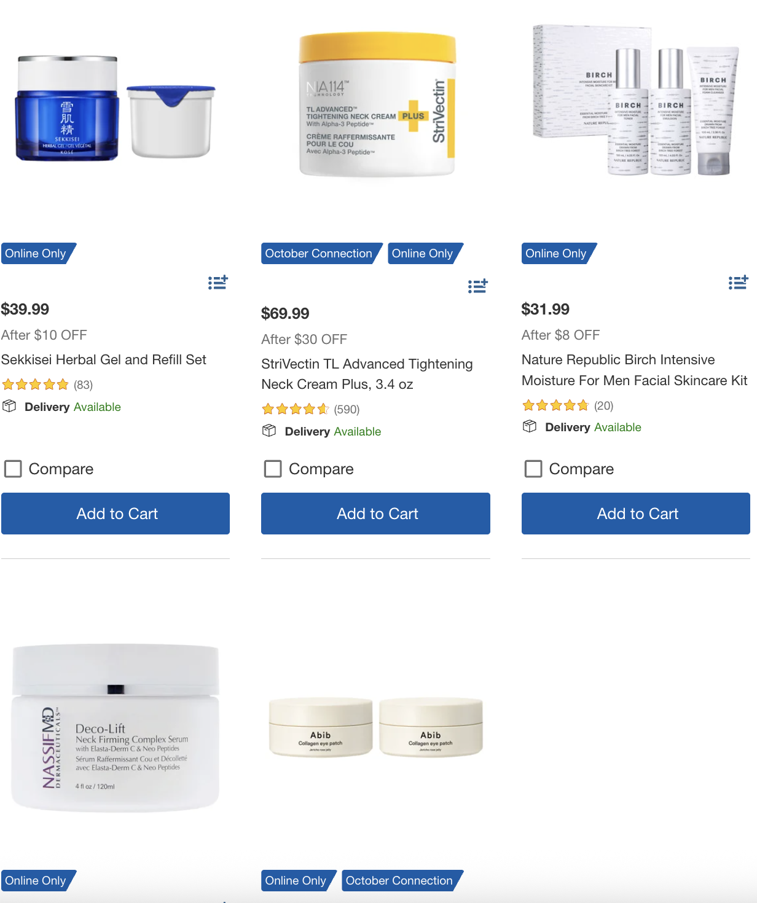This screenshot has height=903, width=757.
Task: Open Nature Republic Birch Intensive Moisture kit link
Action: pyautogui.click(x=635, y=370)
